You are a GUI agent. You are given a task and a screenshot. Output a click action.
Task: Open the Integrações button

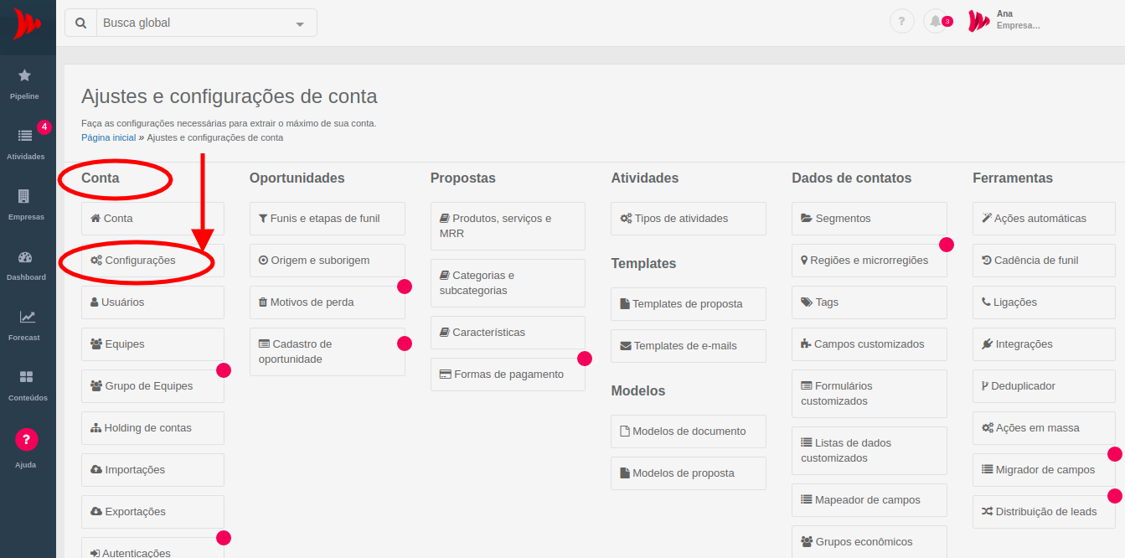(1044, 344)
